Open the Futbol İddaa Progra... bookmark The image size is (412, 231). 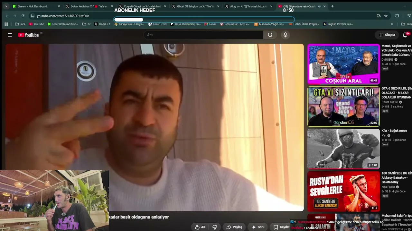pyautogui.click(x=304, y=24)
